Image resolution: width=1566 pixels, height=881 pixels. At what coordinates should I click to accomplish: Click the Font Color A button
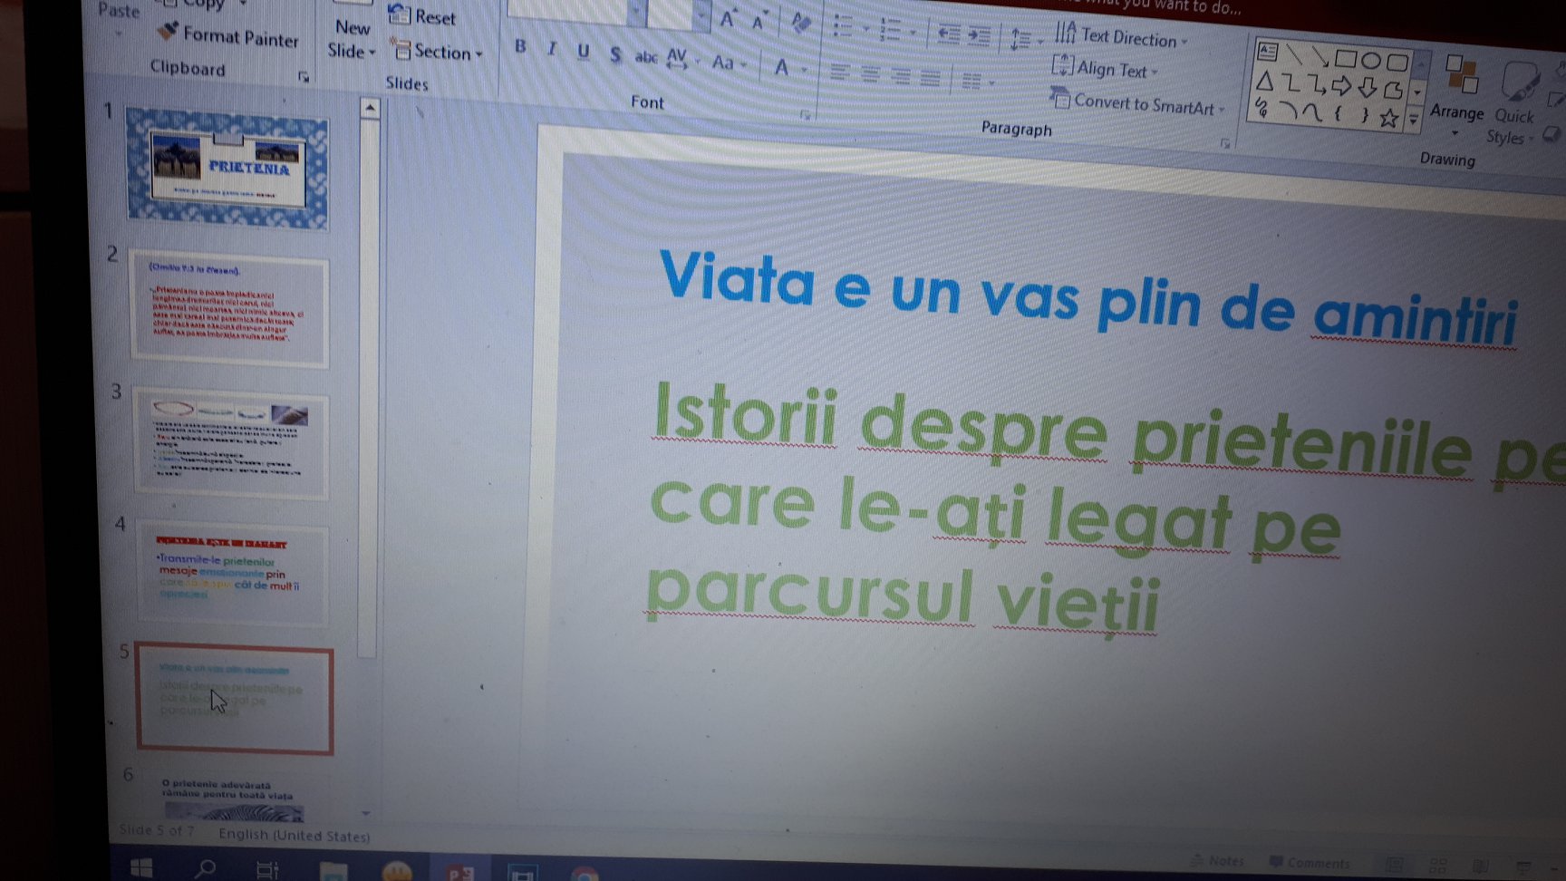[x=781, y=67]
